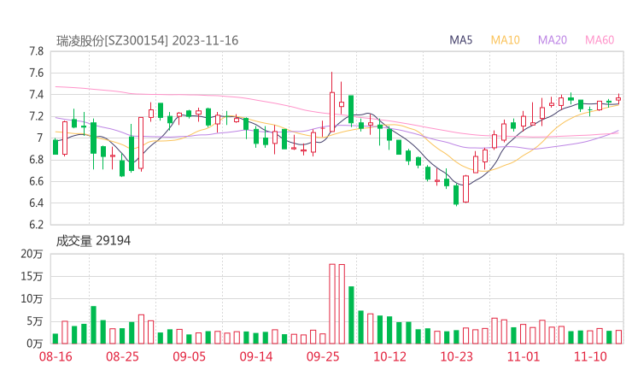This screenshot has width=632, height=376.
Task: Click the 7.2 price axis label
Action: click(x=36, y=116)
